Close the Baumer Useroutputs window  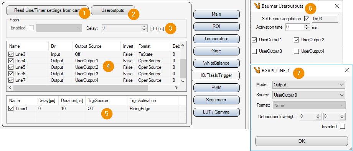click(337, 6)
